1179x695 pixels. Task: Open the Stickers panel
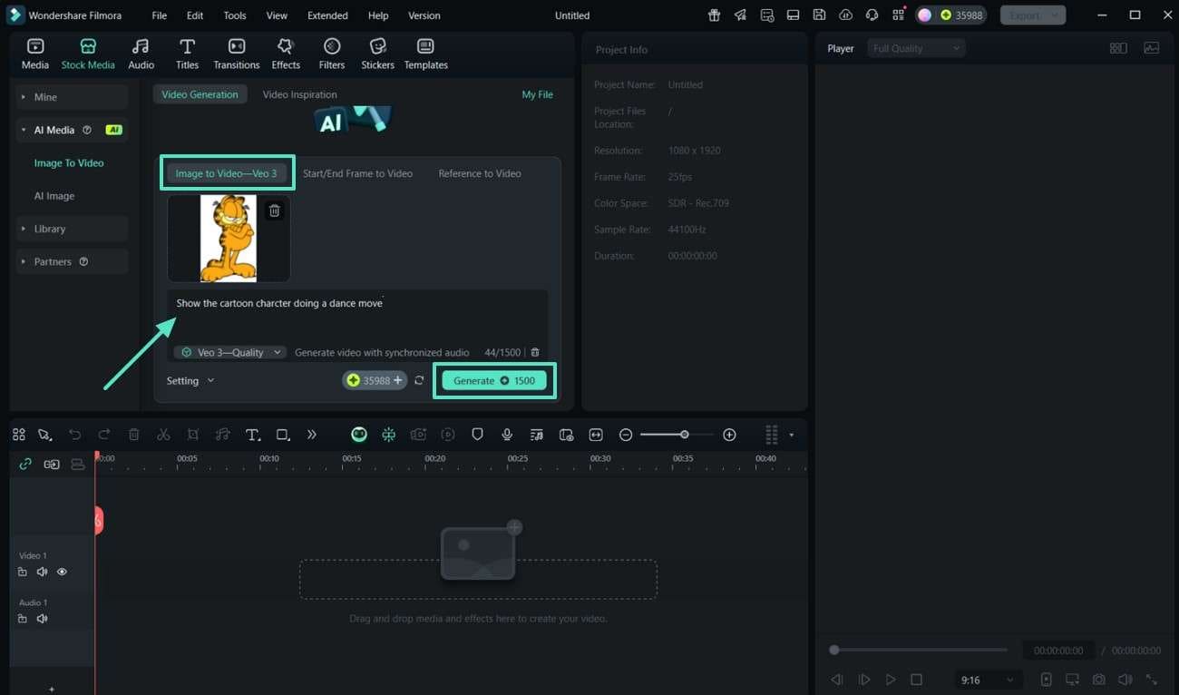coord(377,54)
